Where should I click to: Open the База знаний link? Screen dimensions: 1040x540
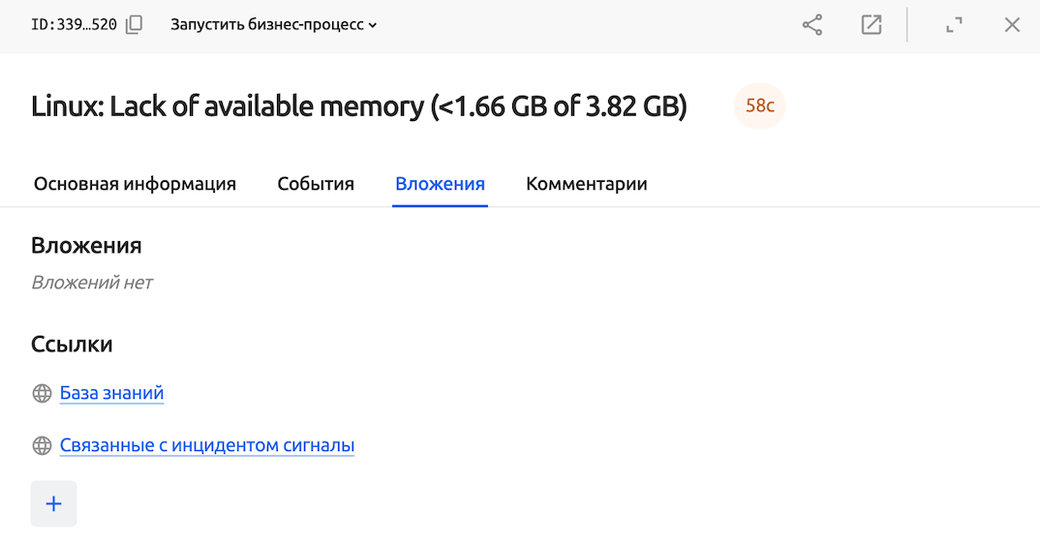111,393
